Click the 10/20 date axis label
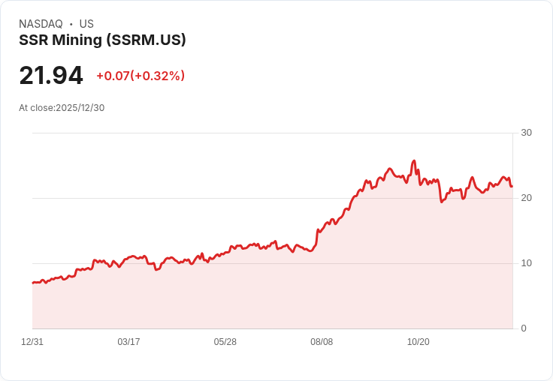This screenshot has width=553, height=381. click(x=419, y=342)
